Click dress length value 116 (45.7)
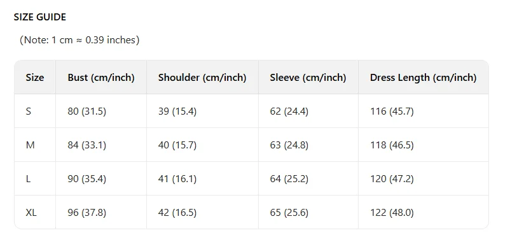The height and width of the screenshot is (235, 510). click(x=392, y=111)
